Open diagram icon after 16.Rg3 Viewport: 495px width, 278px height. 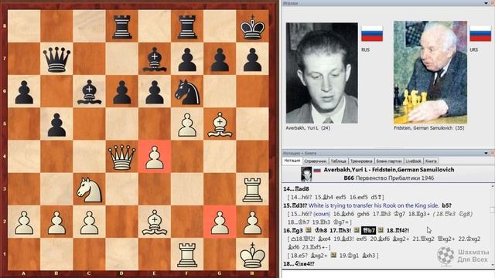tap(309, 230)
